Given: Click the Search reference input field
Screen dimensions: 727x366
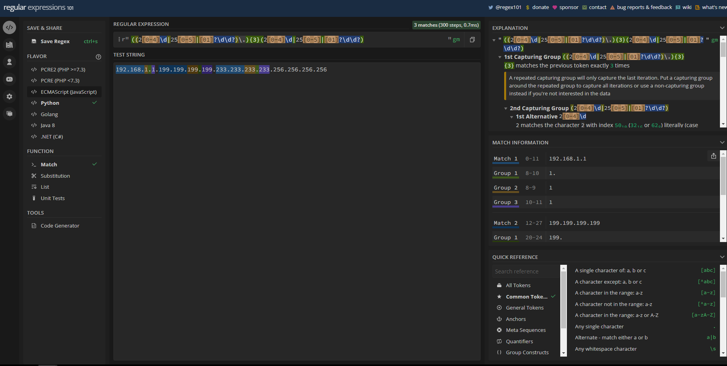Looking at the screenshot, I should [526, 271].
